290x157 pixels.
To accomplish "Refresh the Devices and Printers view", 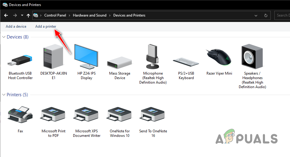I will tap(266, 16).
